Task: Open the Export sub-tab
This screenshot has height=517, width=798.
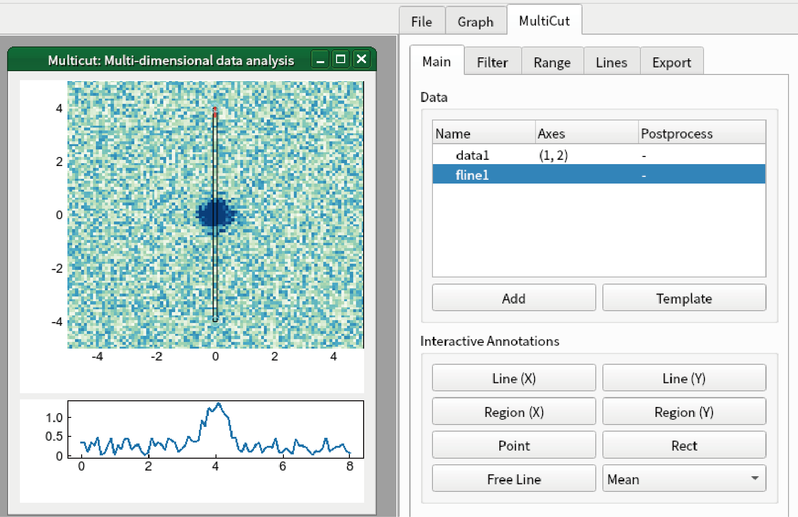Action: [x=671, y=62]
